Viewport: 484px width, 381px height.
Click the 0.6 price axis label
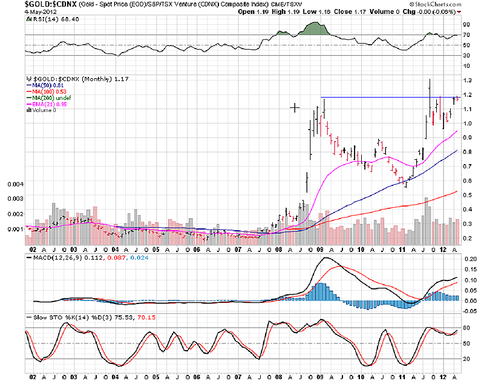467,181
